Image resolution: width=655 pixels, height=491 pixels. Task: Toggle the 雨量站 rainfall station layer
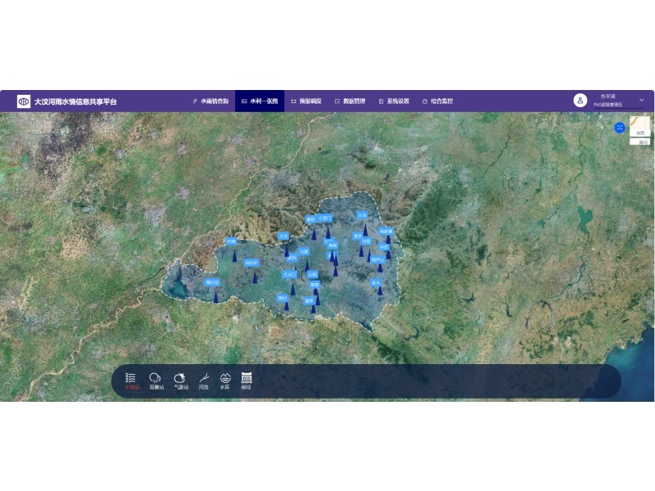pyautogui.click(x=156, y=380)
